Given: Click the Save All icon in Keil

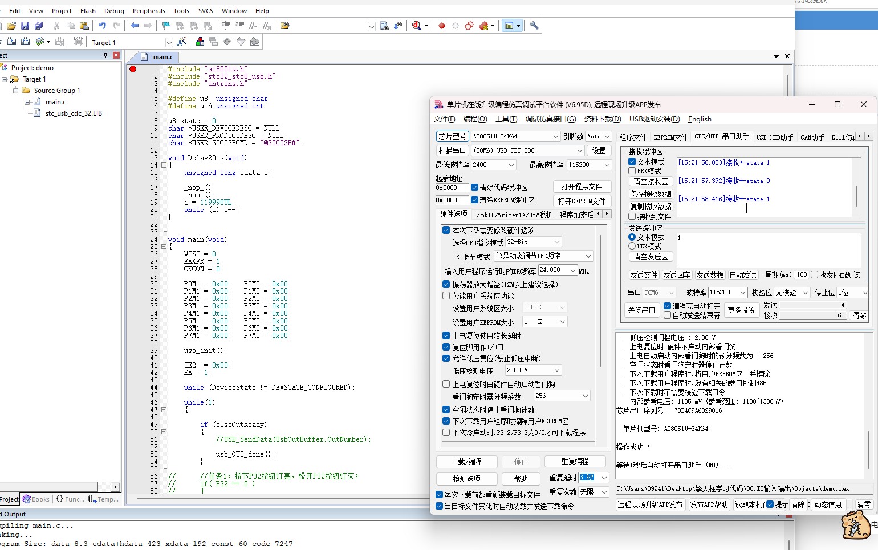Looking at the screenshot, I should pos(39,26).
